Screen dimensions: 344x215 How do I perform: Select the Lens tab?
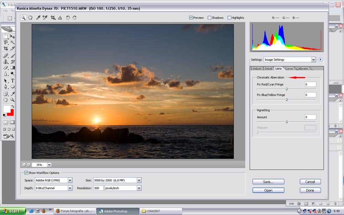point(278,68)
